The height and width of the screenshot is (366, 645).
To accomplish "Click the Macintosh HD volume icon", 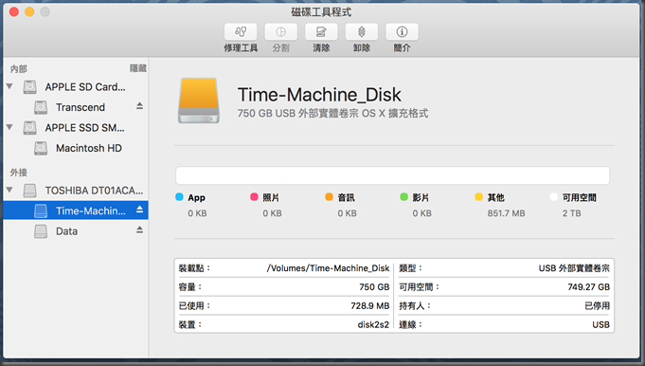I will [x=41, y=148].
